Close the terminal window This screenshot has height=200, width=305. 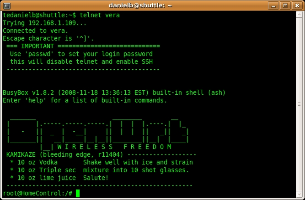[x=297, y=5]
